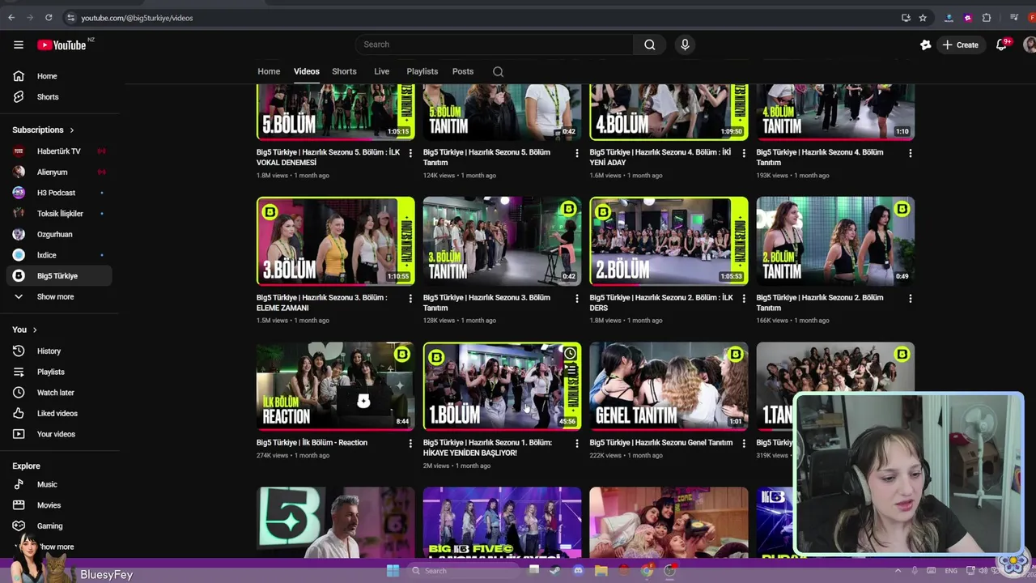Bookmark this page with the star icon
The width and height of the screenshot is (1036, 583).
(x=923, y=18)
